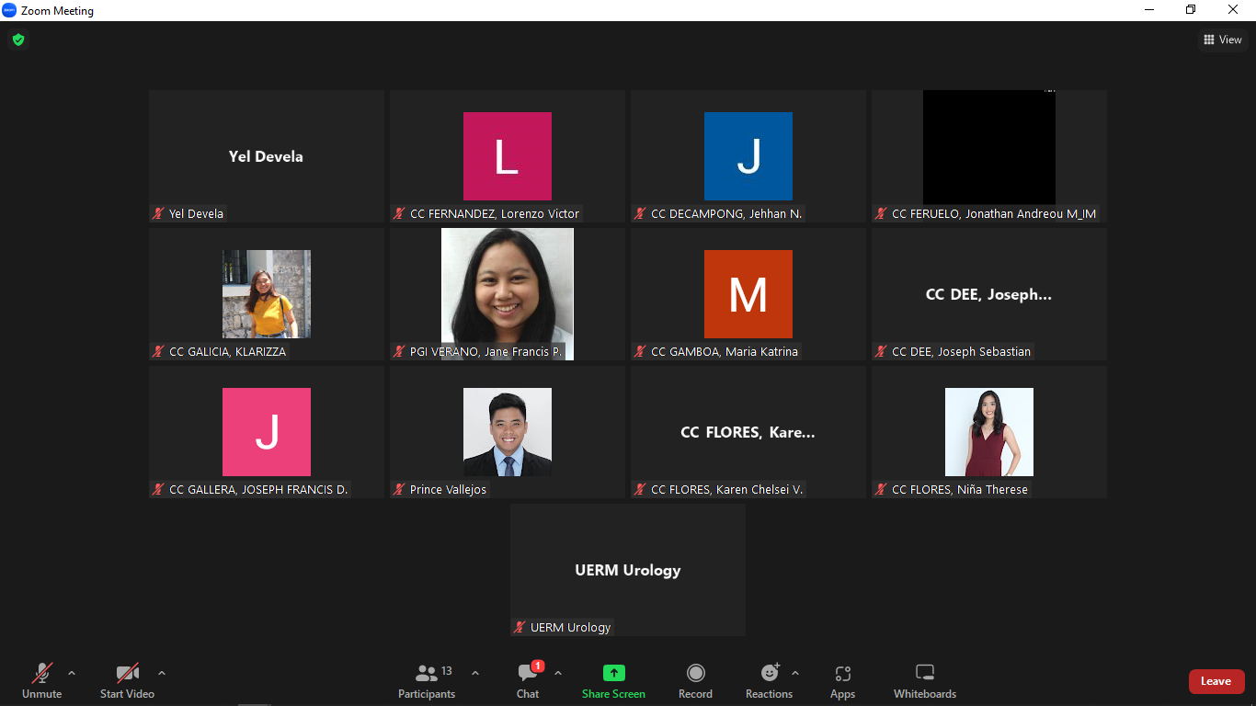Select blue J avatar of CC DECAMPONG
Image resolution: width=1256 pixels, height=706 pixels.
tap(748, 156)
